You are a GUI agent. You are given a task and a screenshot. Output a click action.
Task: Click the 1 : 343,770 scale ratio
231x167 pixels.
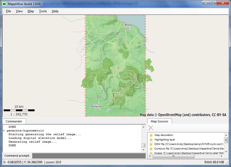19,114
